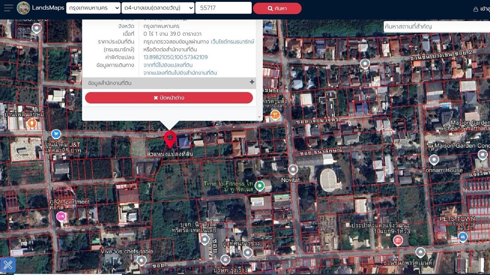Click the parcel coordinates link 13.89821050,100.57342109
Image resolution: width=490 pixels, height=275 pixels.
tap(175, 57)
